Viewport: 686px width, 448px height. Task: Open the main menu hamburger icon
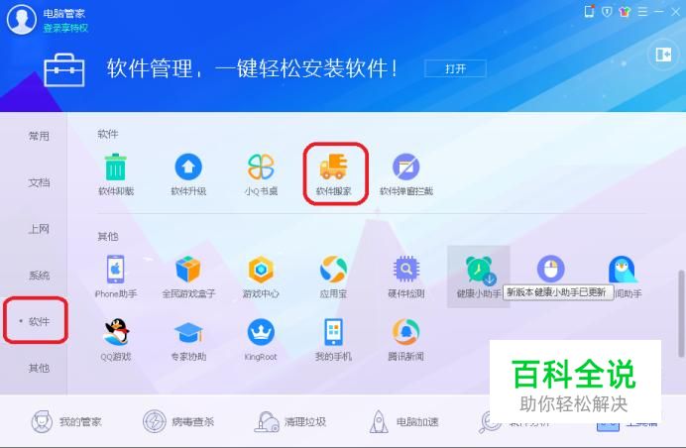point(642,12)
